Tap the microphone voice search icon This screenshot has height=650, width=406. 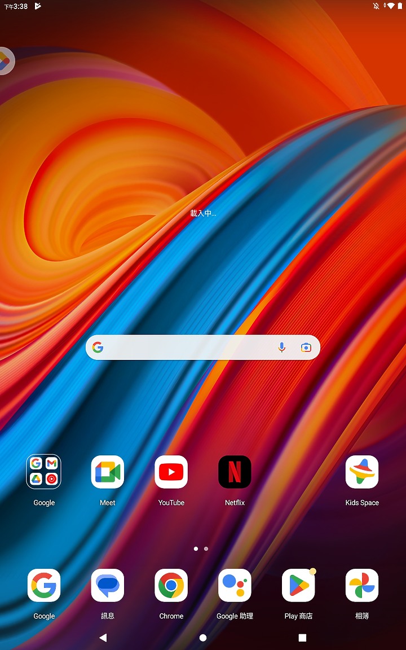point(282,348)
